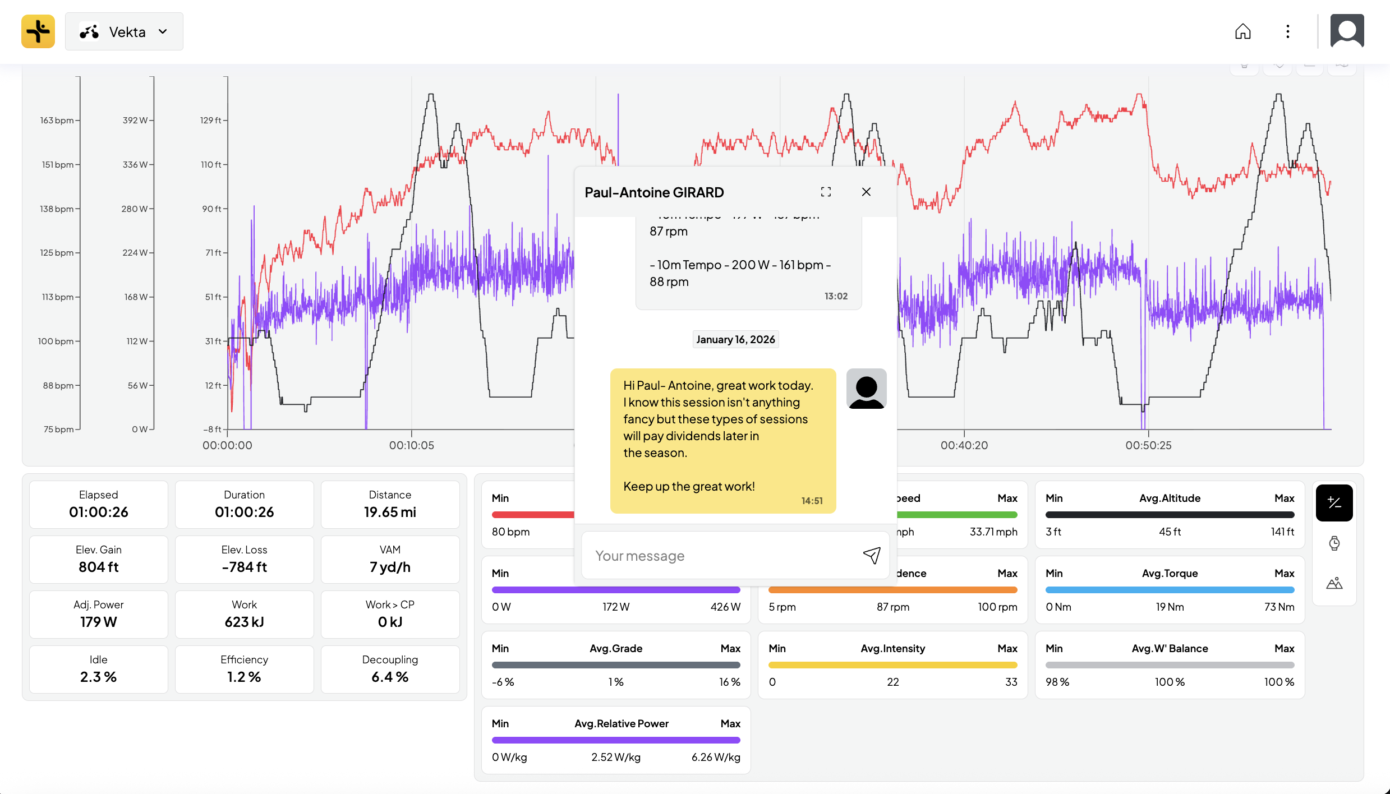This screenshot has height=794, width=1390.
Task: Click the Avg.Torque blue range bar
Action: 1170,590
